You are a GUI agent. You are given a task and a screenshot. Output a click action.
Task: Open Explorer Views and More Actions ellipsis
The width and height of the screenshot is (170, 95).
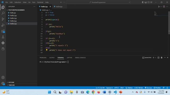[34, 7]
